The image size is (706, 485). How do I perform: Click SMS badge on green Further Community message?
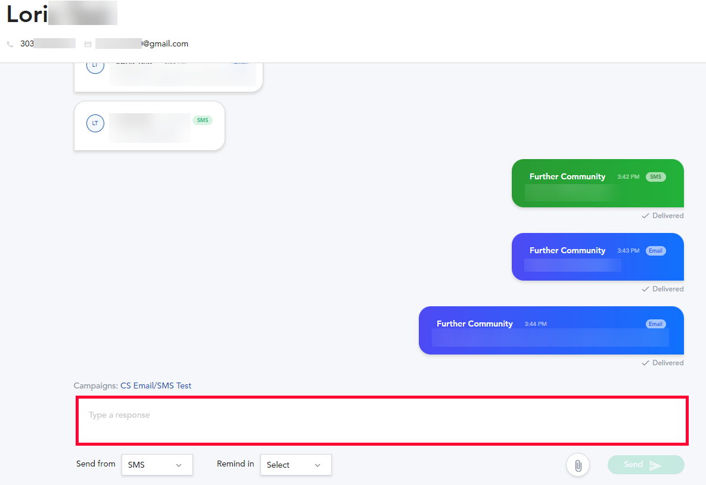(x=655, y=177)
